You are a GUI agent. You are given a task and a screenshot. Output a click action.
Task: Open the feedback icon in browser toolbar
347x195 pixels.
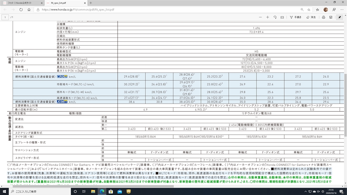click(334, 10)
